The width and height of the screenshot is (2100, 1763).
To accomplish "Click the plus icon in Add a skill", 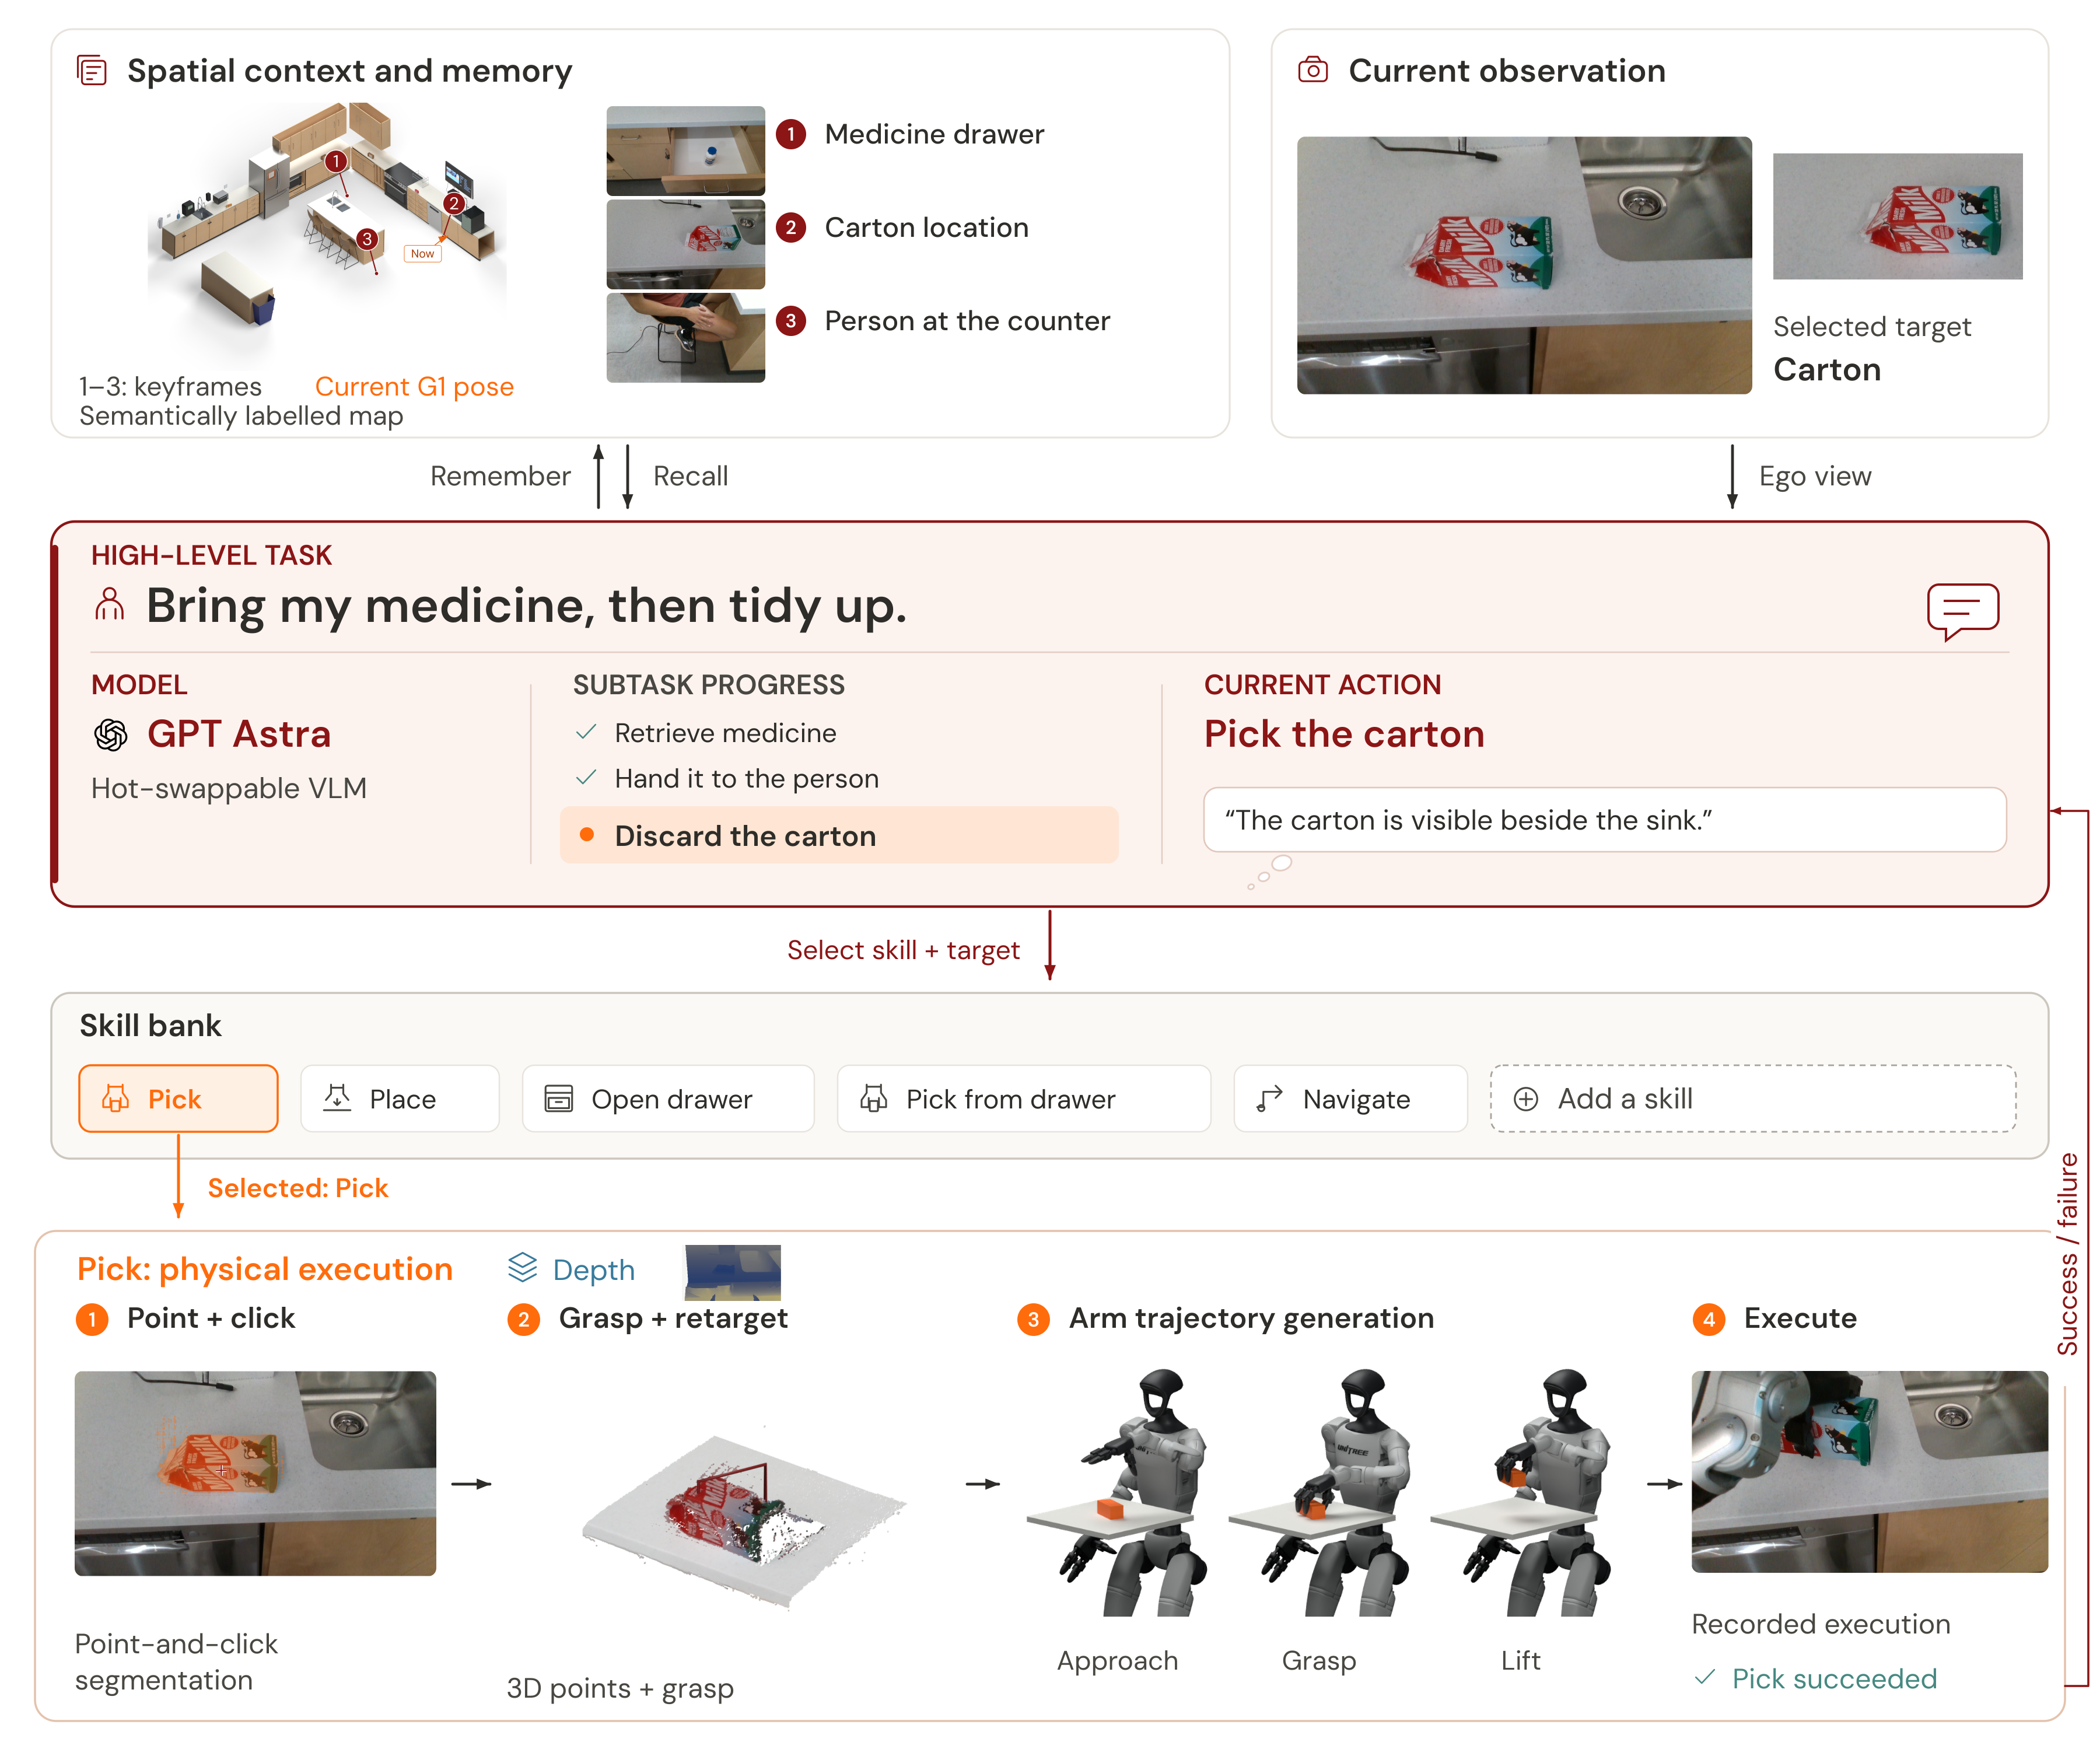I will click(1525, 1099).
